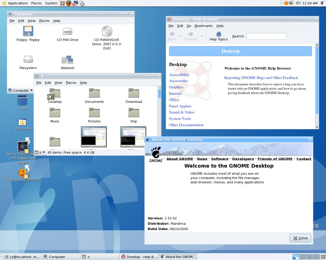Image resolution: width=326 pixels, height=260 pixels.
Task: Click the clock showing 12:04 AM
Action: 310,3
